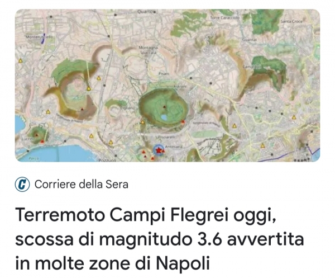Click the Camaldoli label on the map
This screenshot has width=335, height=278.
[x=252, y=67]
